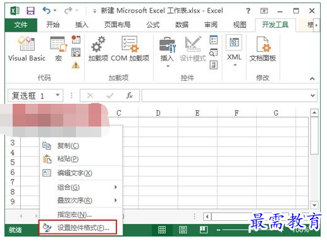
Task: Expand the formula bar chevron
Action: 313,96
